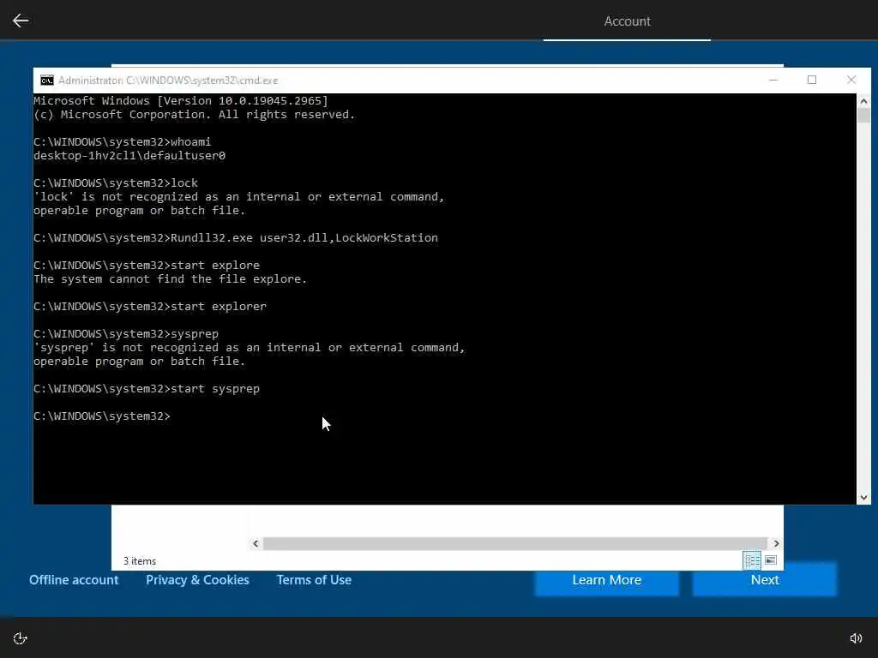Click the '3 items' status text
Screen dimensions: 878x658
coord(140,560)
